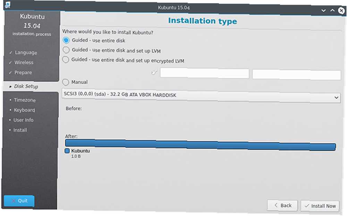This screenshot has width=347, height=216.
Task: Select the Prepare step in sidebar
Action: (23, 73)
